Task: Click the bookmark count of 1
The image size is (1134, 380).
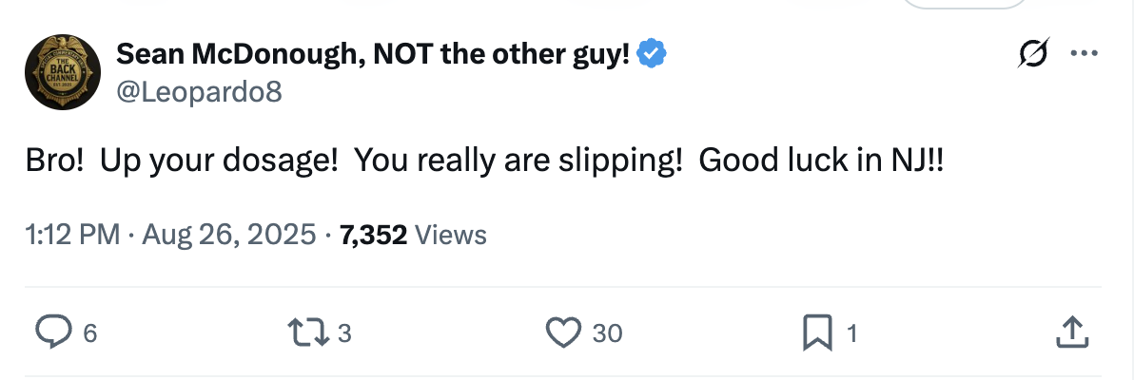Action: (x=851, y=333)
